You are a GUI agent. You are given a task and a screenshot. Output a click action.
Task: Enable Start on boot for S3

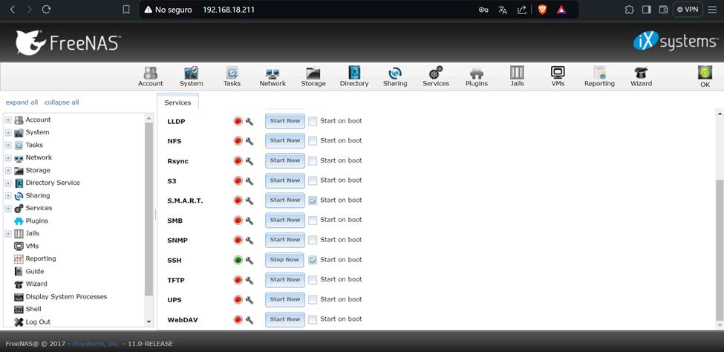click(x=313, y=180)
